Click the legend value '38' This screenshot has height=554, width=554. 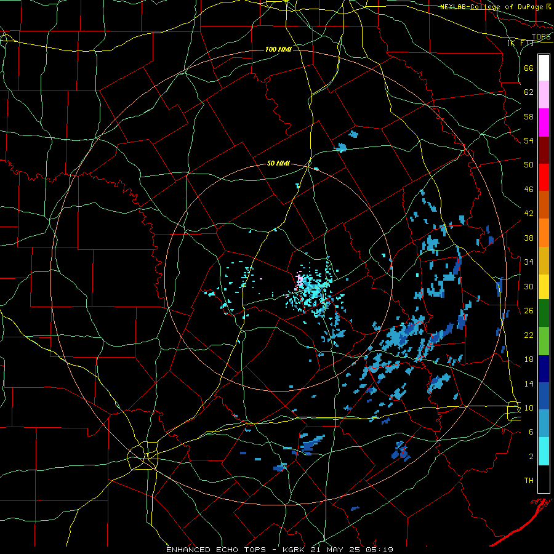click(529, 238)
